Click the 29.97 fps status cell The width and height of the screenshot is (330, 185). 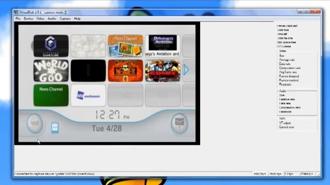pyautogui.click(x=275, y=174)
